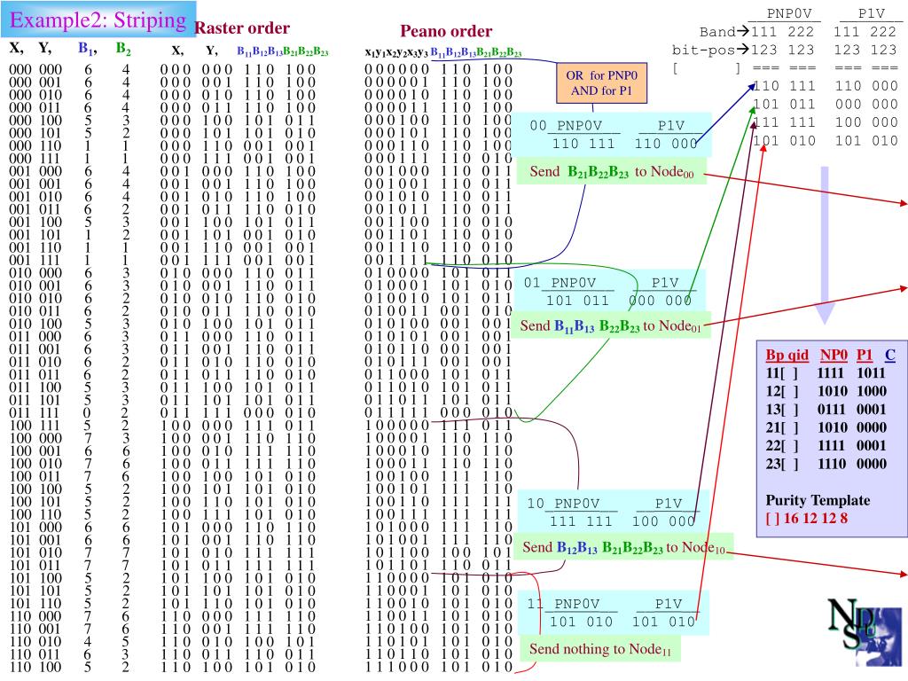The height and width of the screenshot is (681, 908).
Task: Select Peano row beginning '000000'
Action: pos(439,69)
